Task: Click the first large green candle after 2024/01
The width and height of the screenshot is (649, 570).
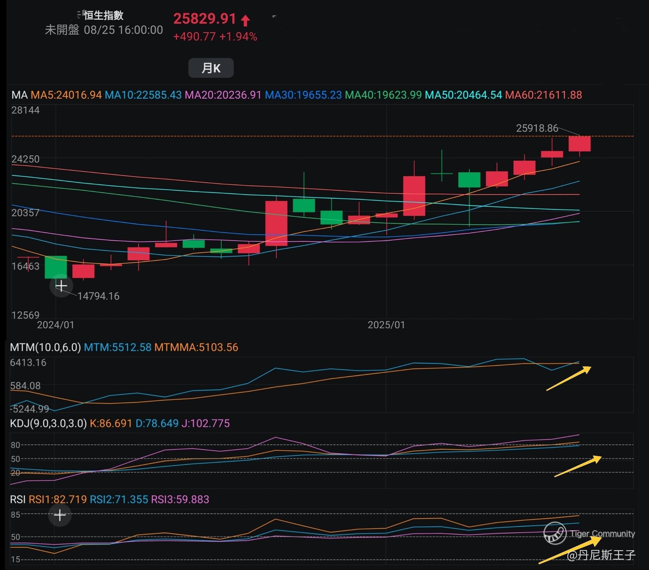Action: click(56, 267)
